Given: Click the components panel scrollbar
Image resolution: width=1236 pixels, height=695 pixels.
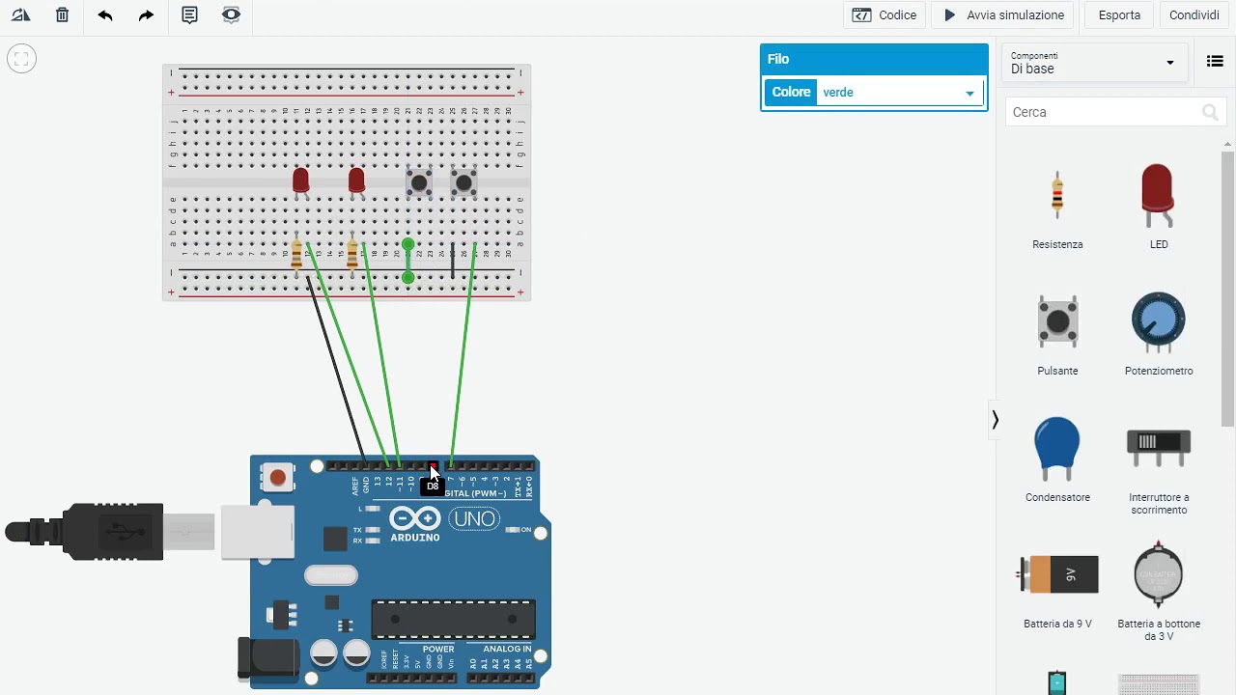Looking at the screenshot, I should tap(1228, 289).
